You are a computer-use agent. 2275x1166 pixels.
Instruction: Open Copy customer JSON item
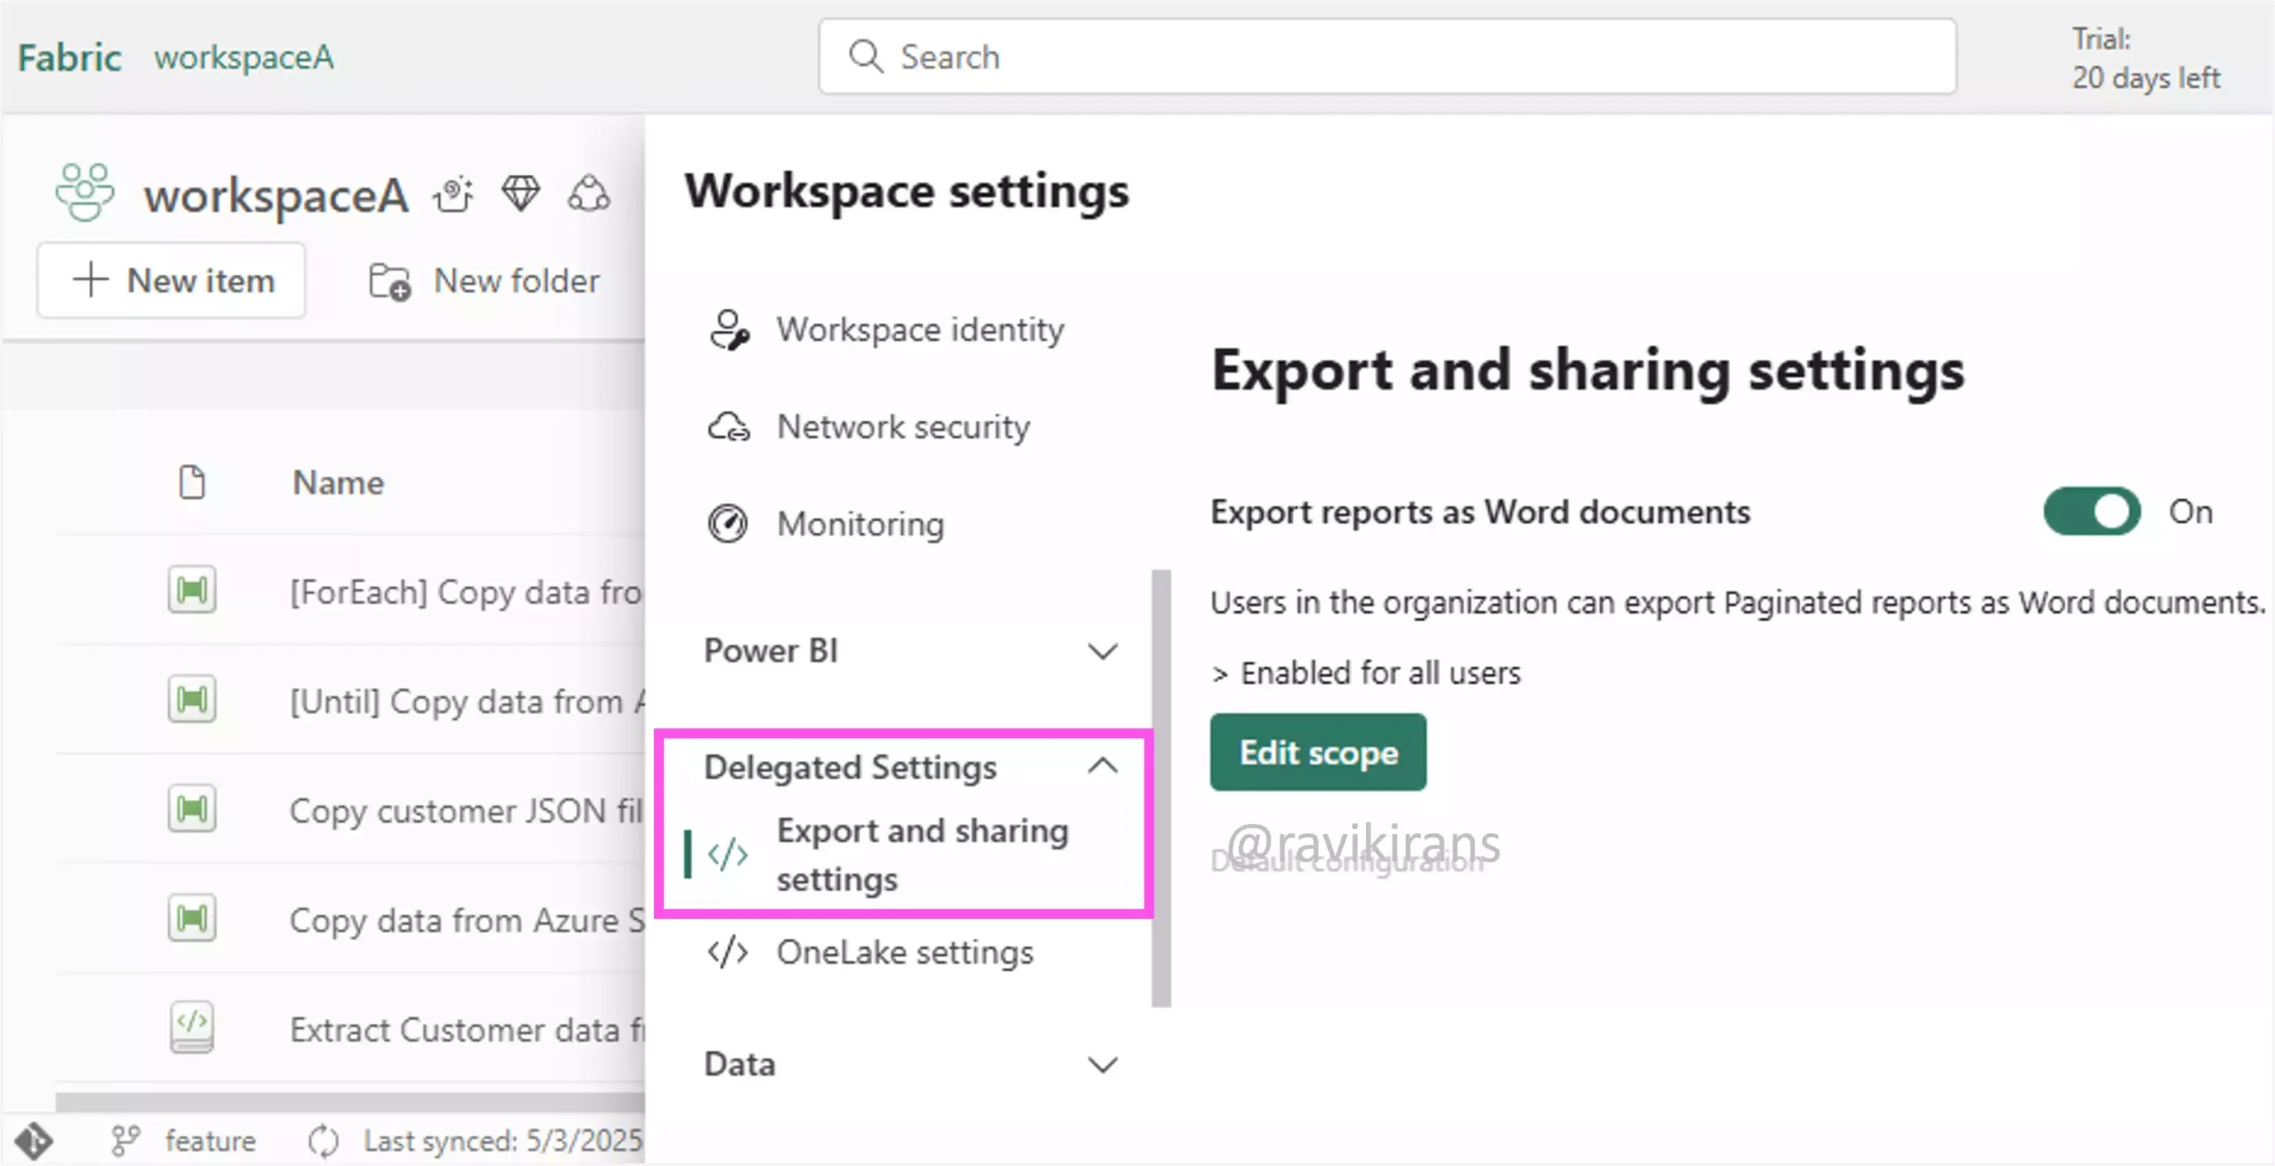(466, 811)
